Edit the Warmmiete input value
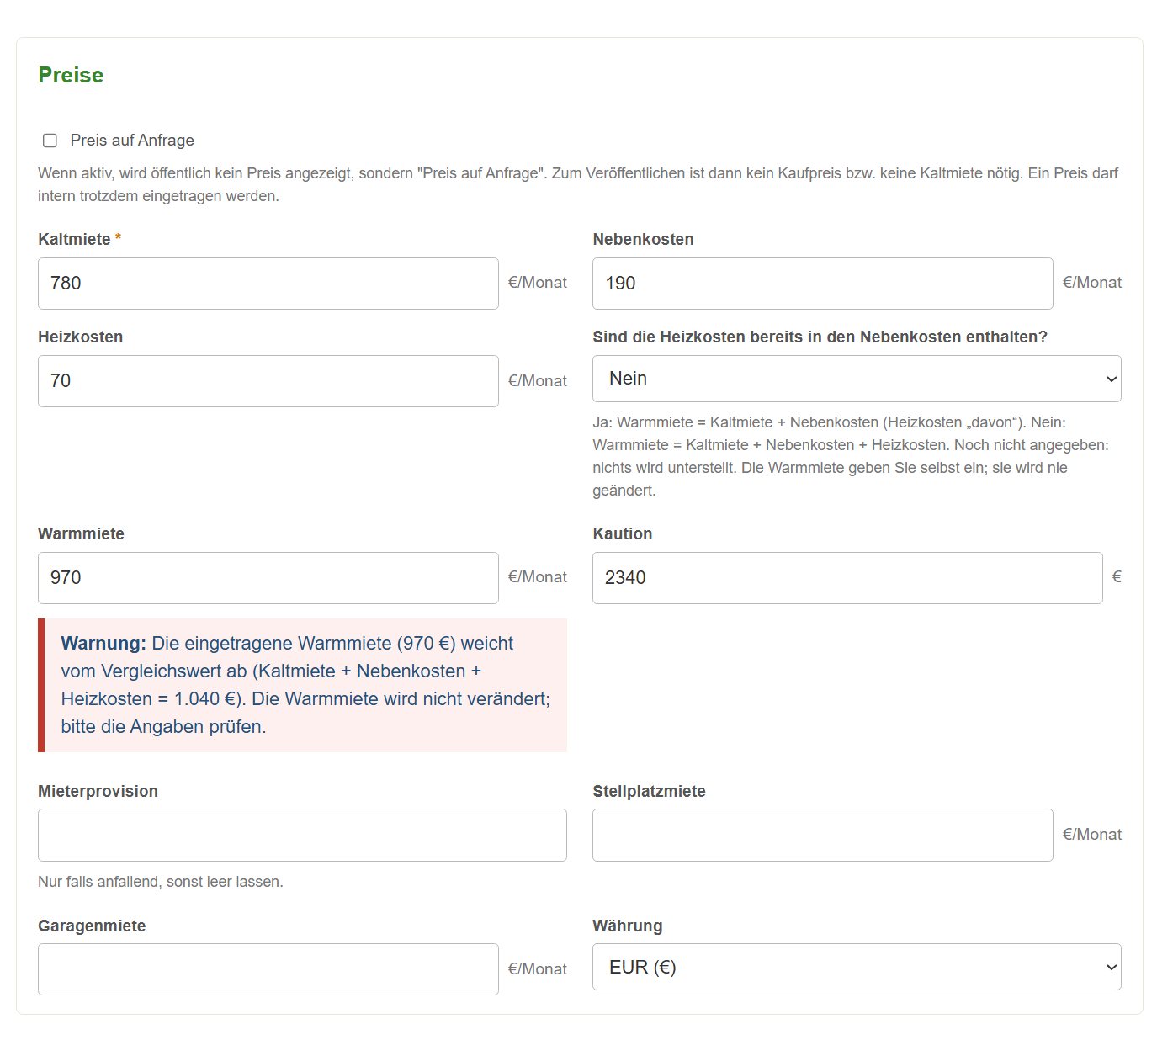This screenshot has width=1157, height=1040. (268, 578)
